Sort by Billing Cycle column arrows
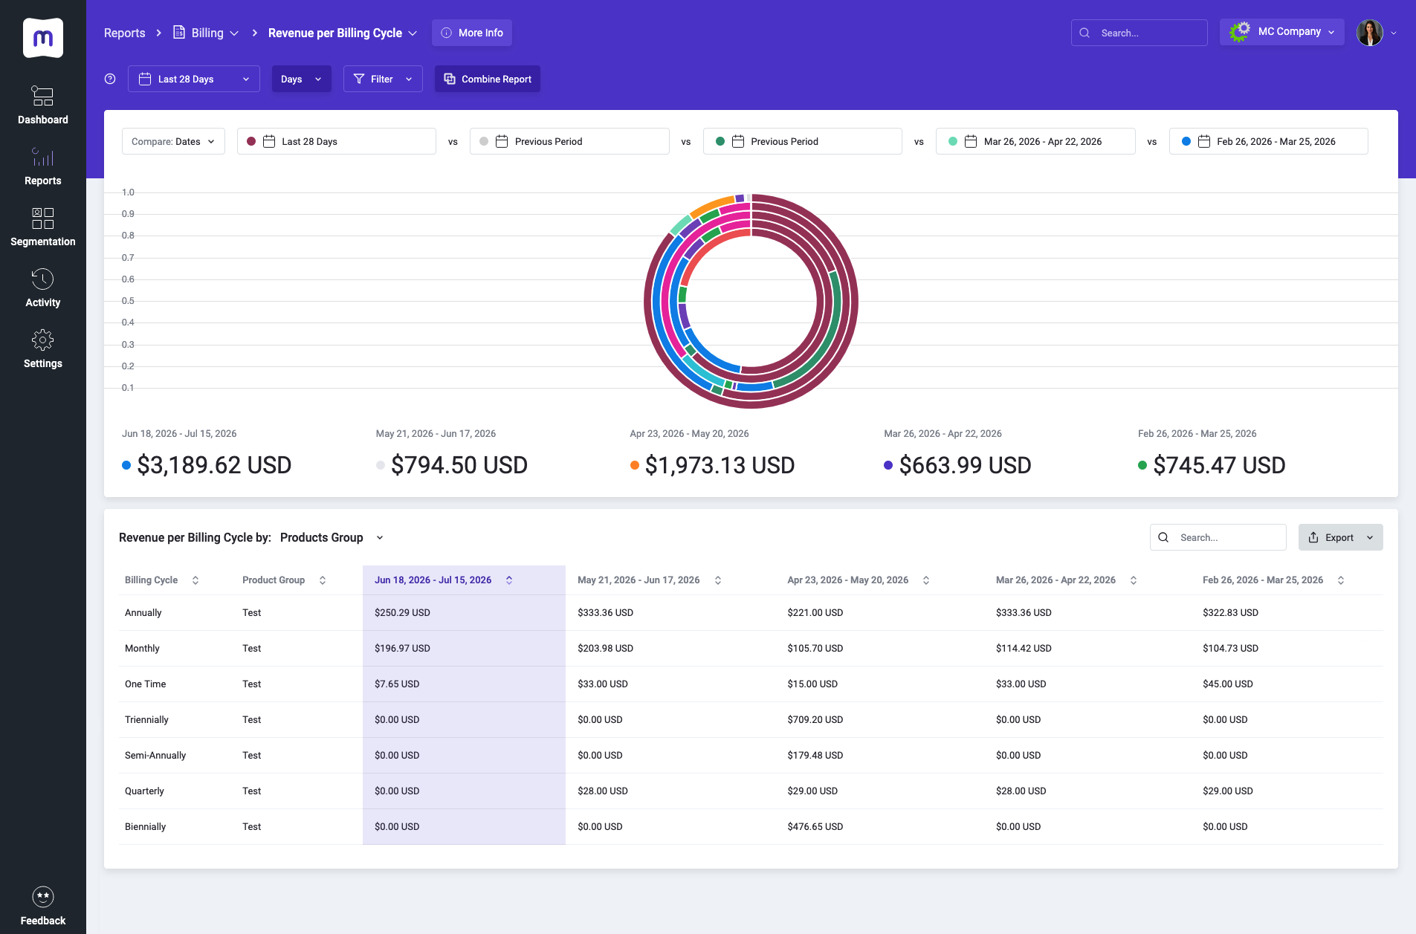The height and width of the screenshot is (934, 1416). point(195,580)
